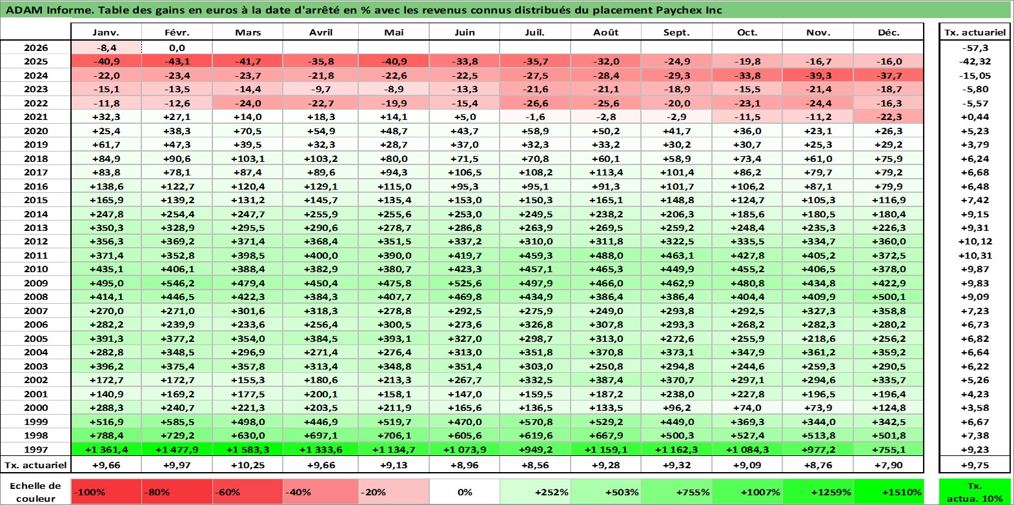Screen dimensions: 1014x505
Task: Select the 2021 row label
Action: (x=35, y=117)
